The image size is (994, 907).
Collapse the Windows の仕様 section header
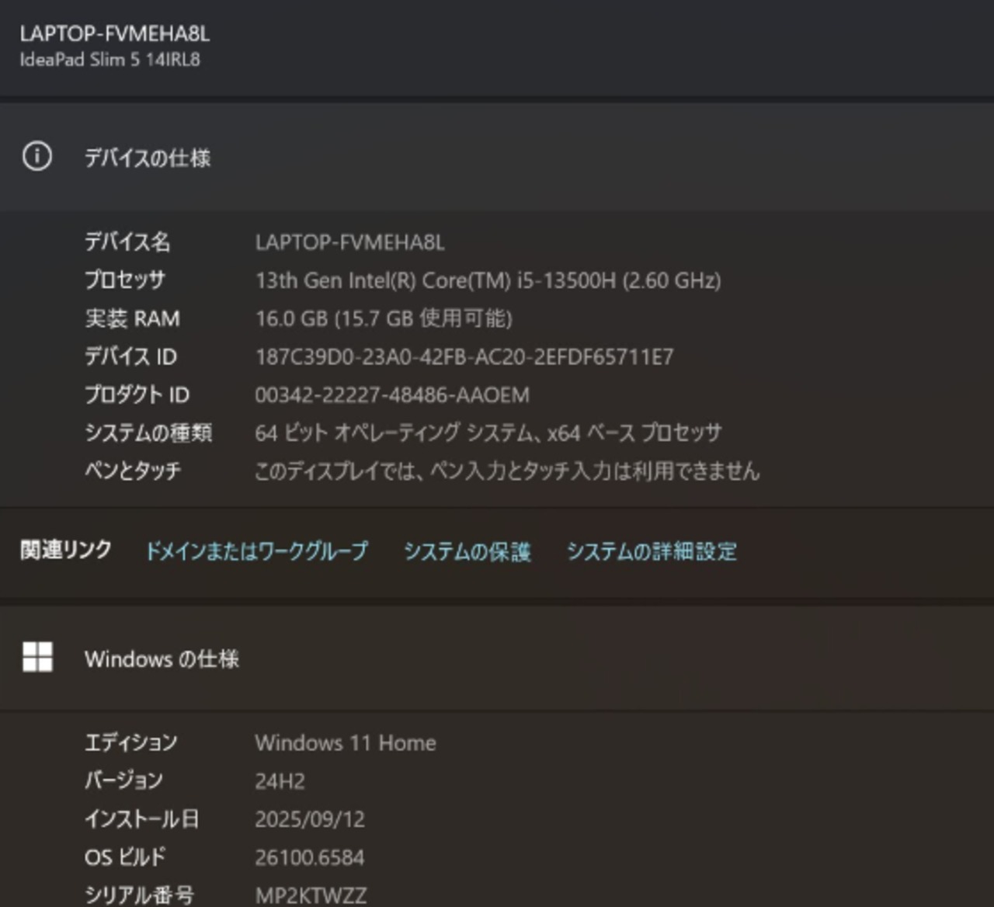pyautogui.click(x=497, y=658)
